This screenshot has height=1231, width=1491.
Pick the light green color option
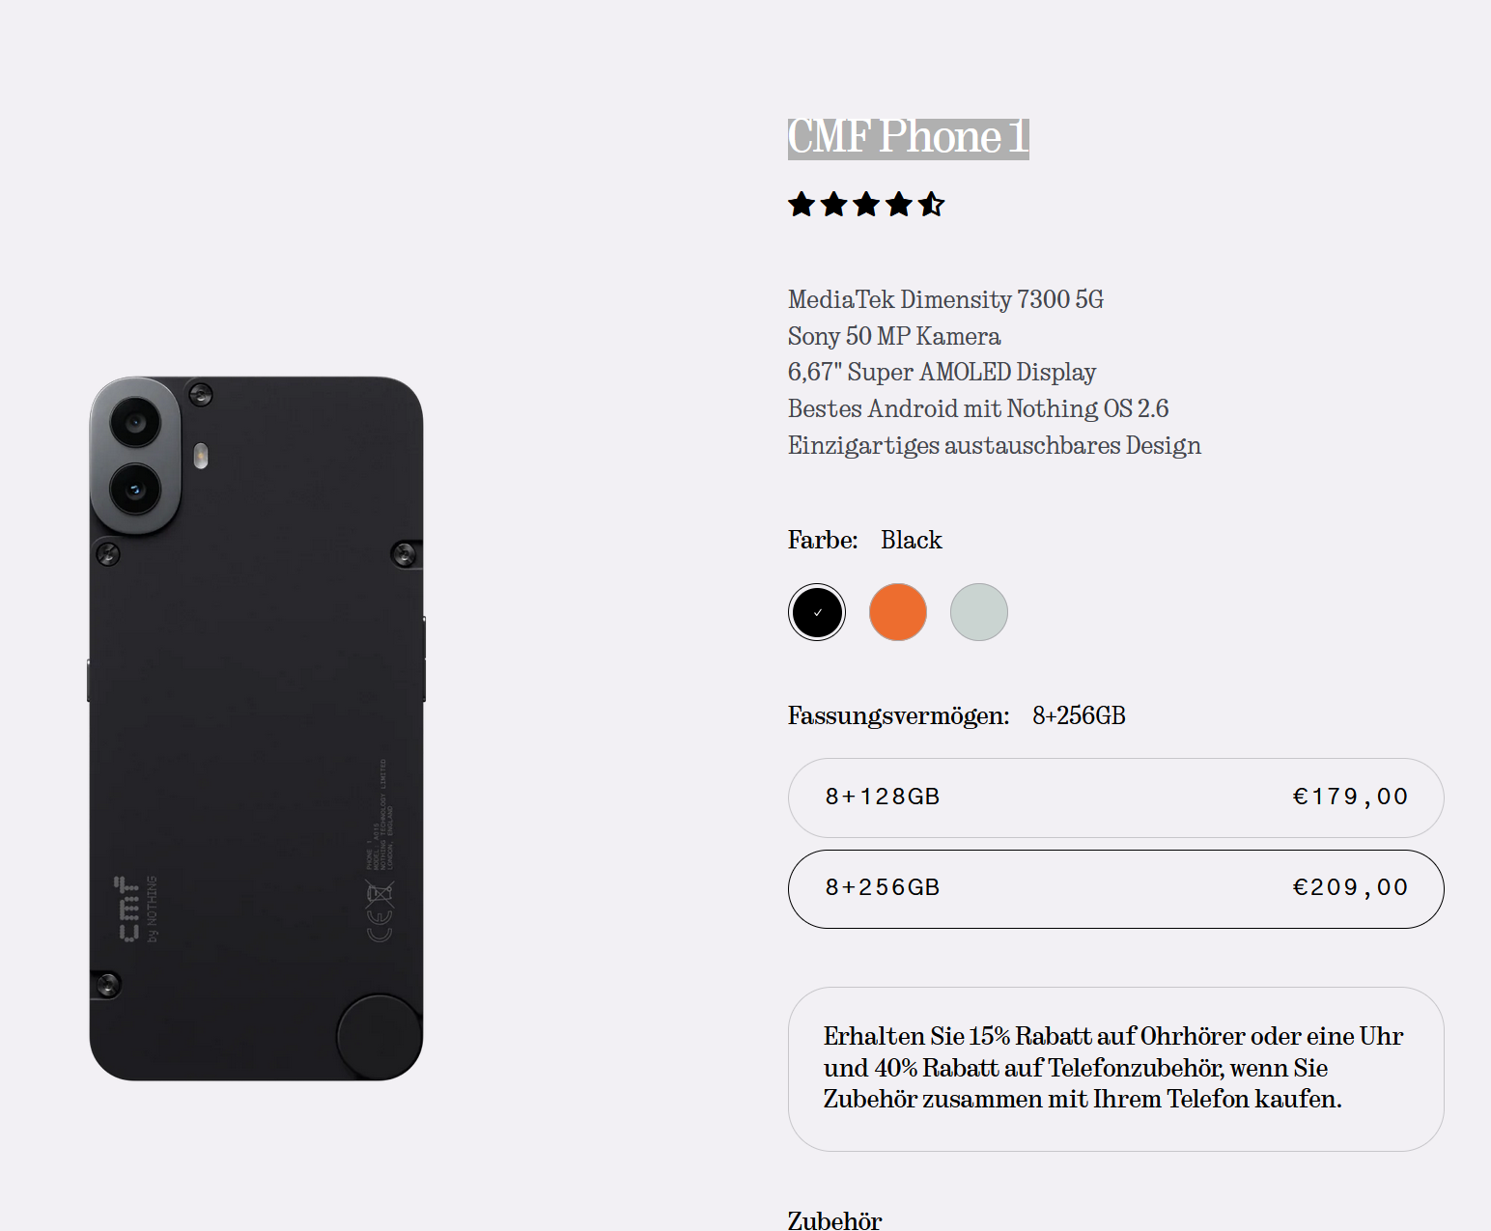coord(979,612)
